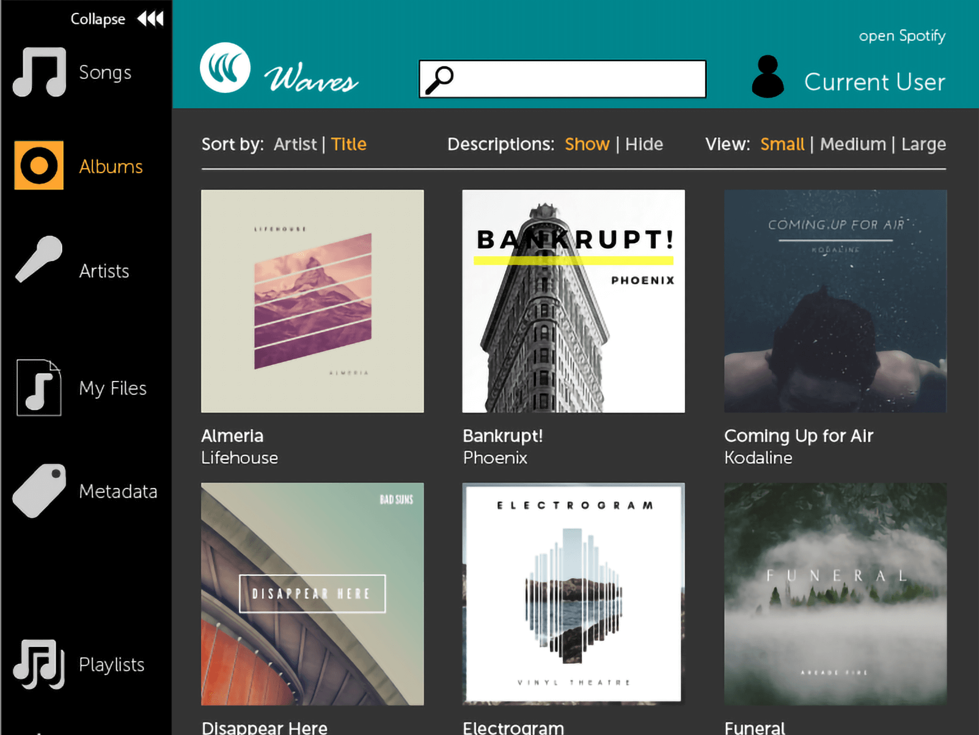Screen dimensions: 979x735
Task: Click the Current User profile icon
Action: pos(768,78)
